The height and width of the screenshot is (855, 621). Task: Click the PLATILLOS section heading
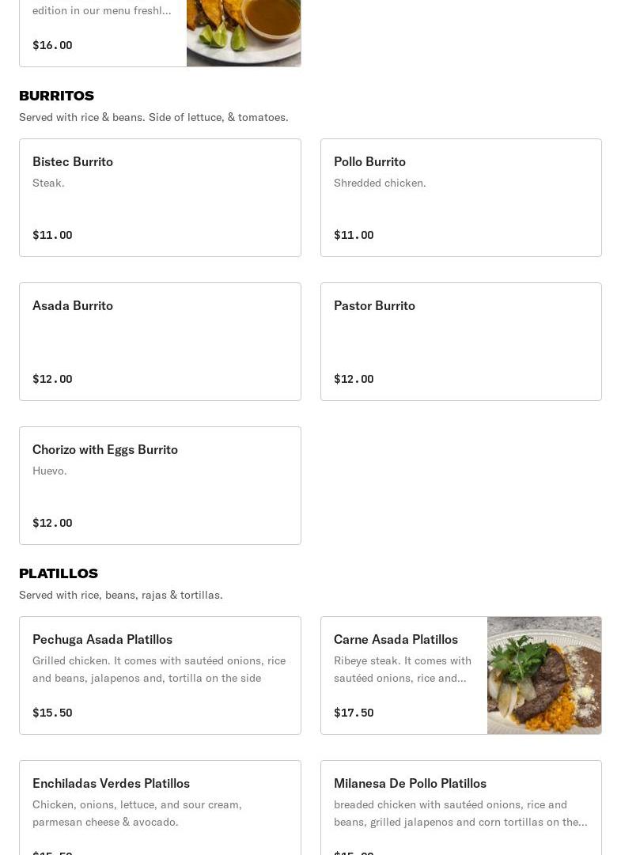coord(59,573)
